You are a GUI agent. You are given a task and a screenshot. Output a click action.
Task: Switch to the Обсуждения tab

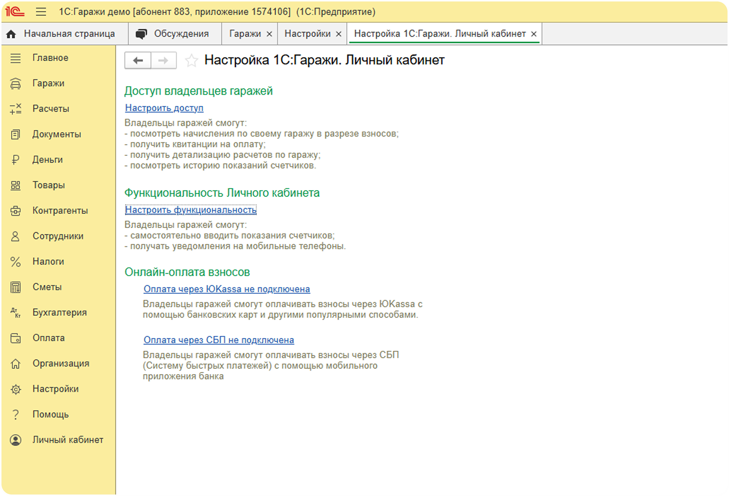pyautogui.click(x=174, y=34)
